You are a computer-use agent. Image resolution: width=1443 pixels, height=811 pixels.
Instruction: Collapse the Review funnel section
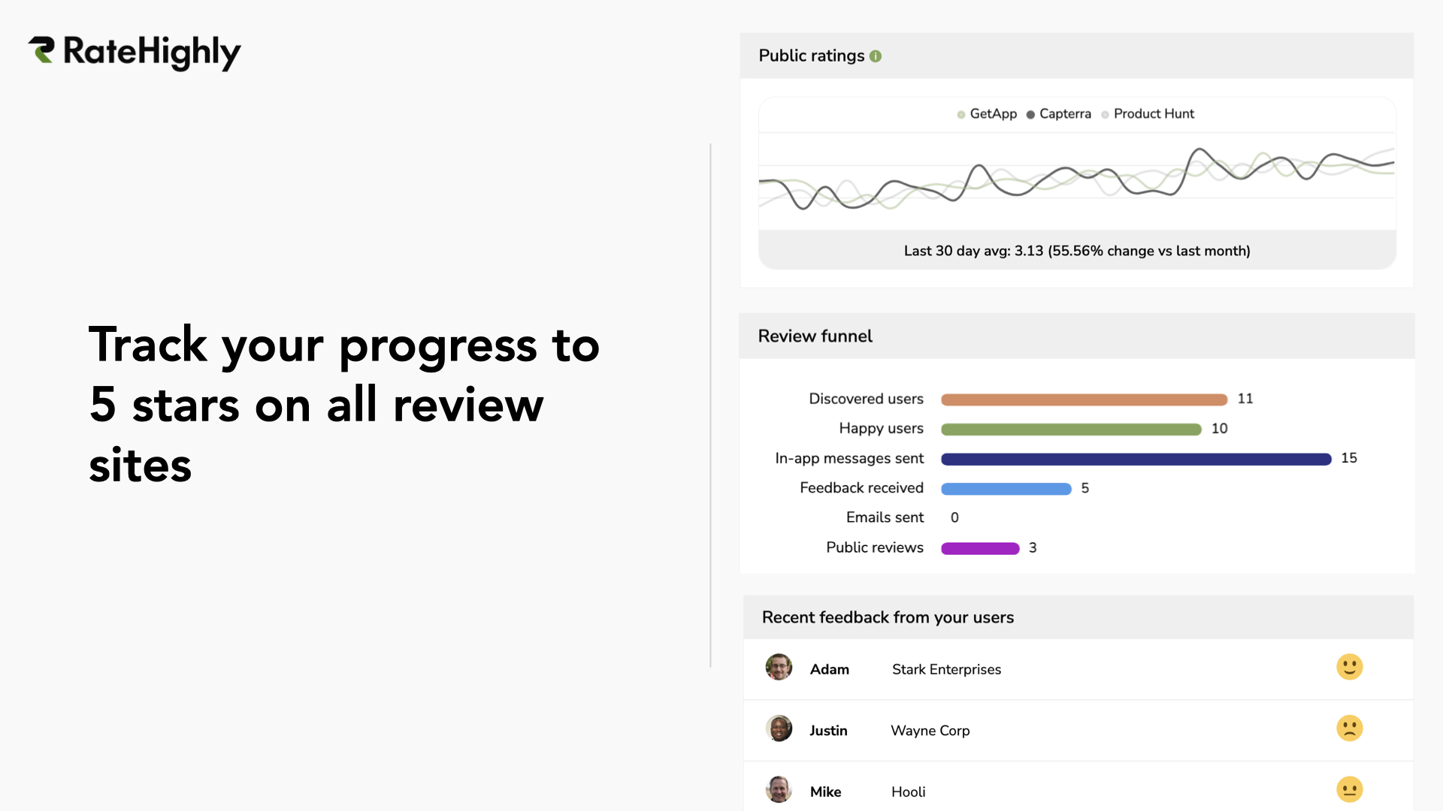point(815,336)
